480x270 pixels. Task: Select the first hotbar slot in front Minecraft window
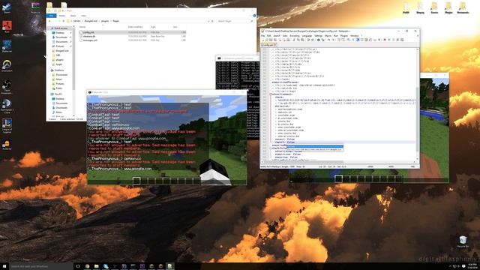(x=136, y=181)
